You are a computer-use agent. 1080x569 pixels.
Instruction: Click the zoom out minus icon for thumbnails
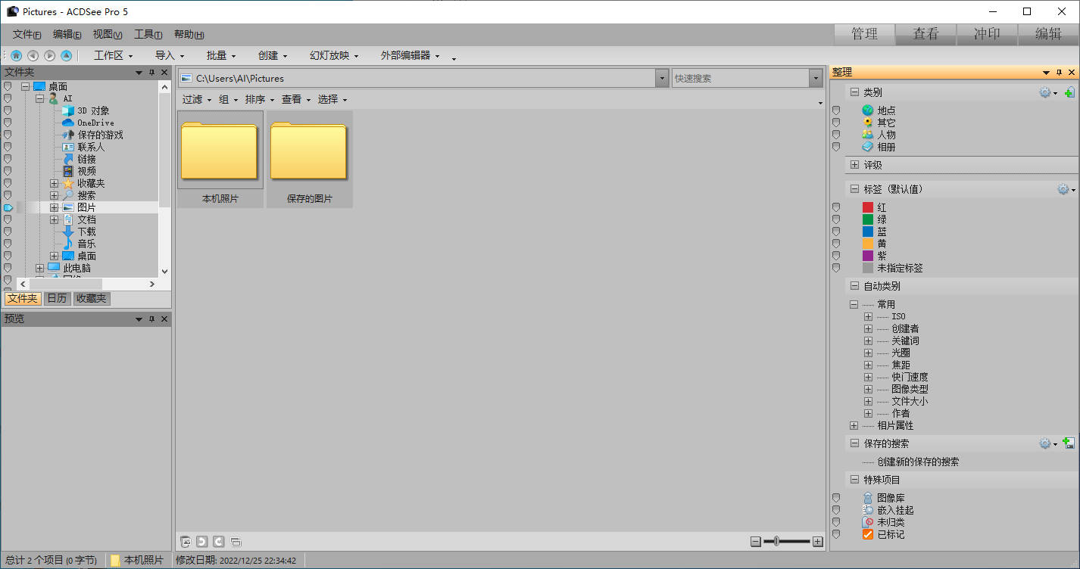coord(755,542)
